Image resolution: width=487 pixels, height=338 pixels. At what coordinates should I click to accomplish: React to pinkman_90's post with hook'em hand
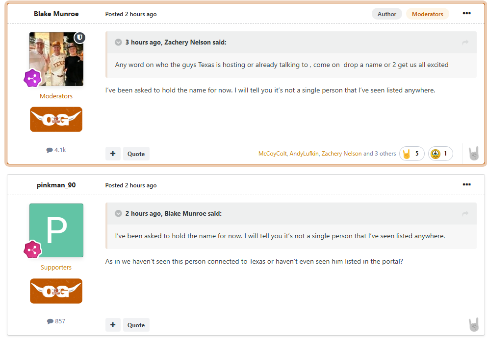pyautogui.click(x=474, y=324)
